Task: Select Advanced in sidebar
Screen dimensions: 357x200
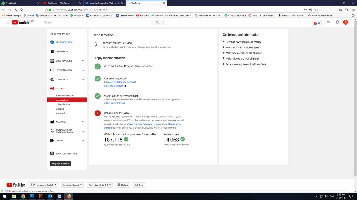Action: tap(60, 113)
